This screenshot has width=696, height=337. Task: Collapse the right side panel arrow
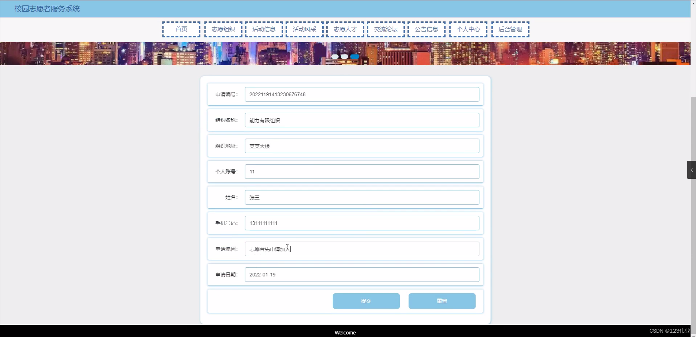click(x=692, y=169)
